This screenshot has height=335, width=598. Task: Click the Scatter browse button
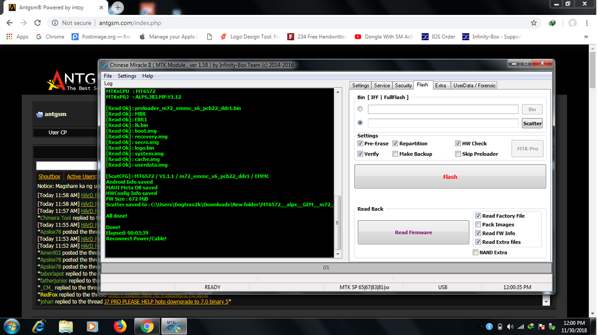pos(532,123)
